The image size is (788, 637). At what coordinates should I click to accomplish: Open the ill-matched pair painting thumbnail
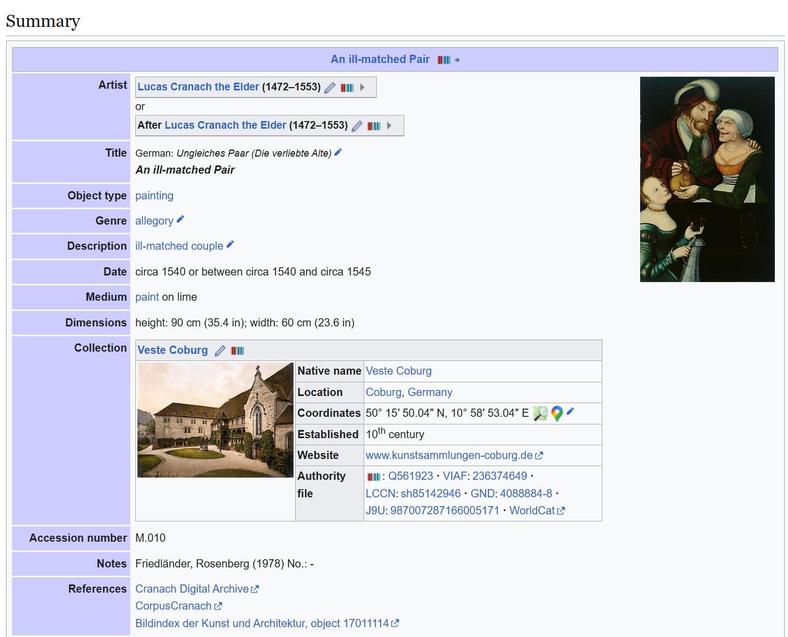pyautogui.click(x=707, y=179)
